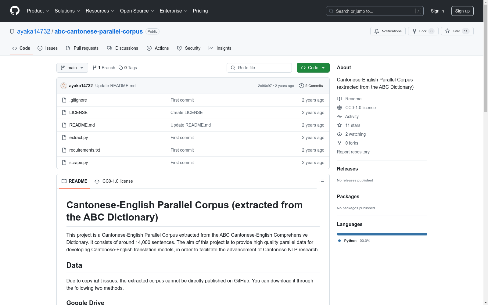Click the book icon beside Readme

[339, 99]
